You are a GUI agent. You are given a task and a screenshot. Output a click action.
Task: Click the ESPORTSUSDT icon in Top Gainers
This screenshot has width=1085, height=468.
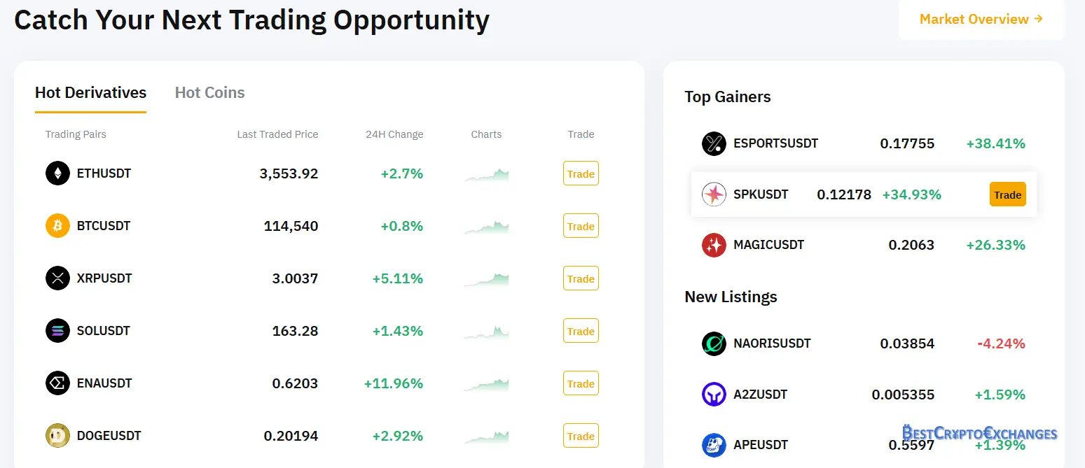(x=714, y=143)
